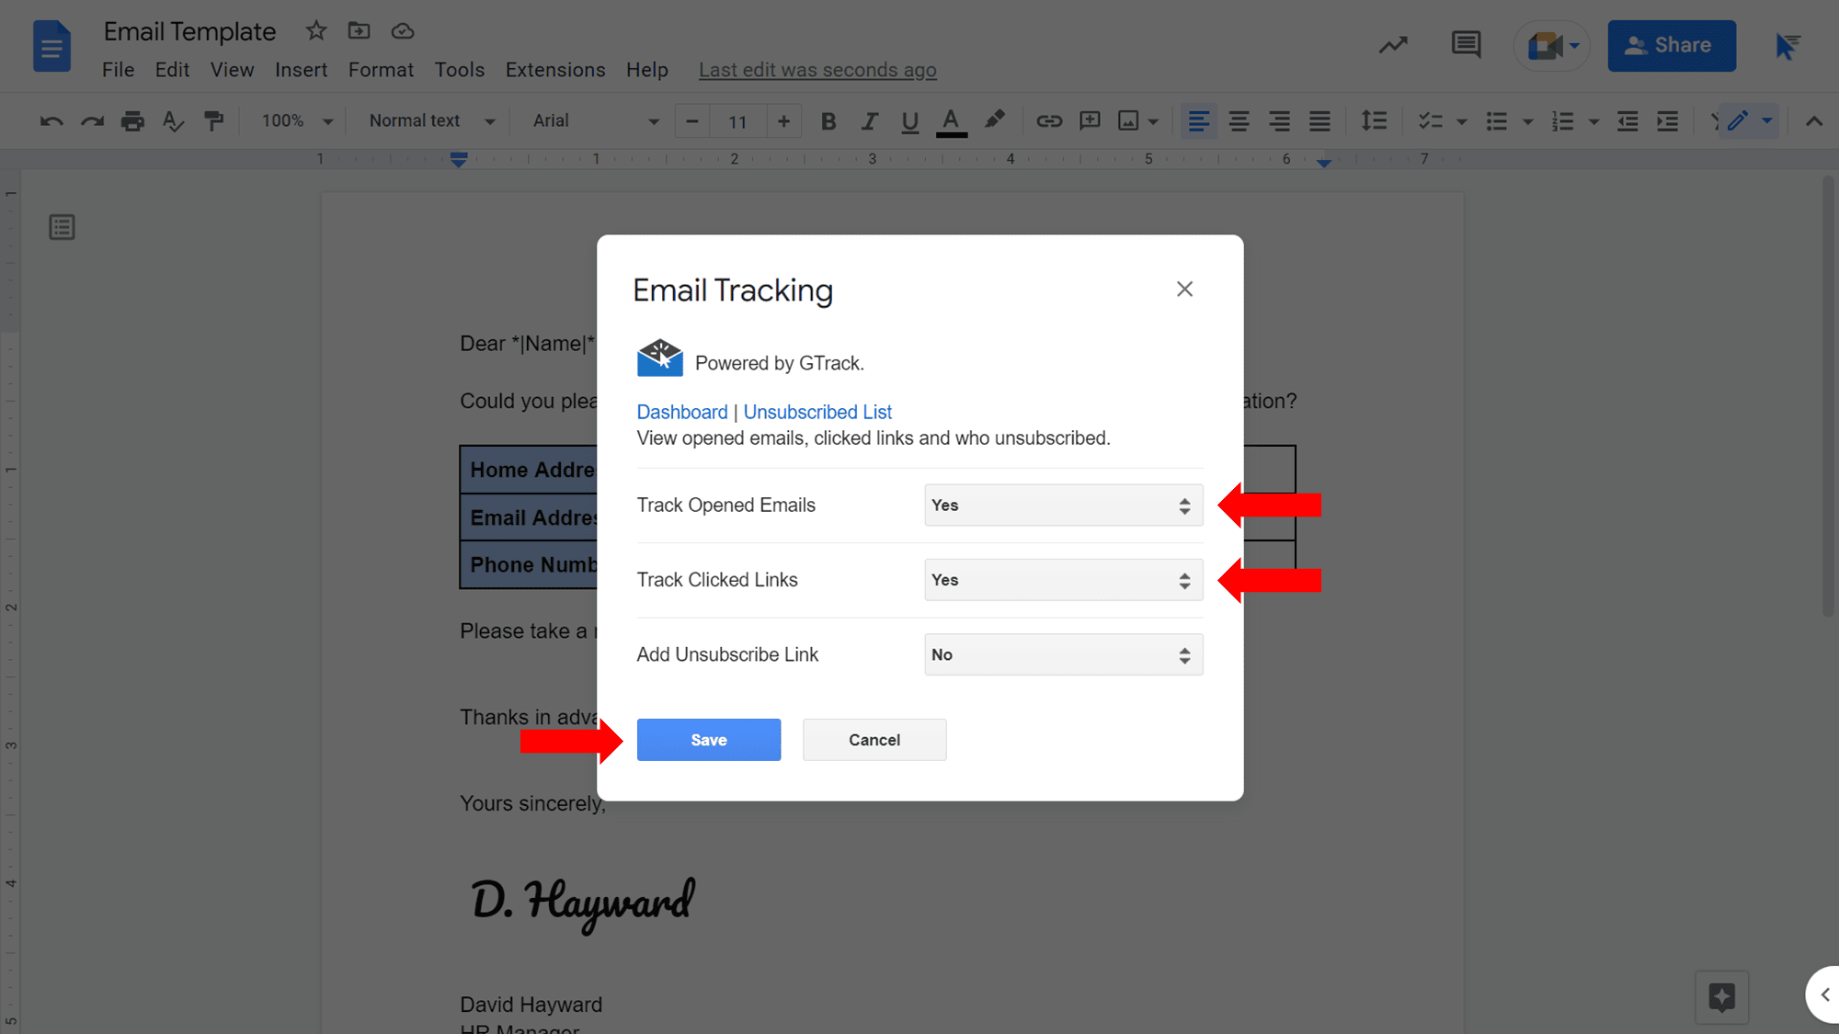1839x1034 pixels.
Task: Toggle the Justify alignment button
Action: coord(1319,121)
